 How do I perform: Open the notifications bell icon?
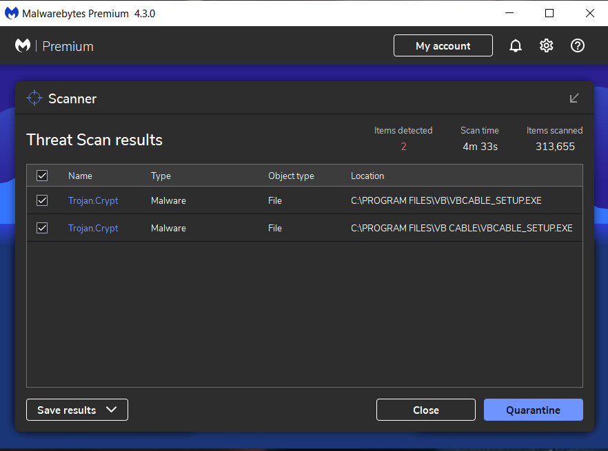click(x=515, y=46)
